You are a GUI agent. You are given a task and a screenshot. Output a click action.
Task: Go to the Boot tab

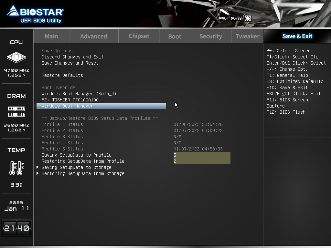(x=175, y=36)
